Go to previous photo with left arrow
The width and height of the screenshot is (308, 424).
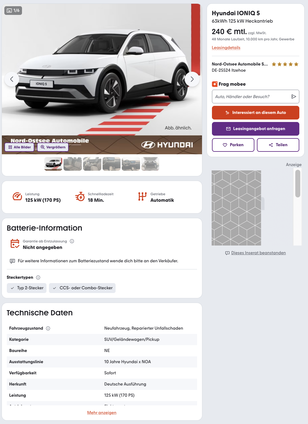coord(12,79)
